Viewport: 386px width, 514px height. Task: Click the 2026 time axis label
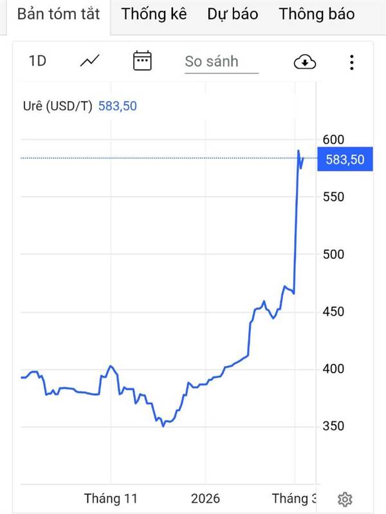coord(205,499)
